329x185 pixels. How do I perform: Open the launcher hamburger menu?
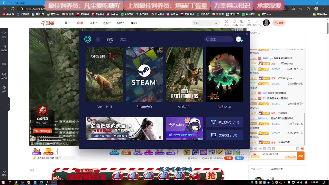[x=237, y=34]
